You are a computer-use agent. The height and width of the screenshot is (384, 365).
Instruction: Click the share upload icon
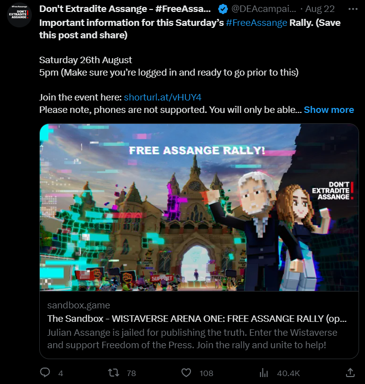click(350, 373)
